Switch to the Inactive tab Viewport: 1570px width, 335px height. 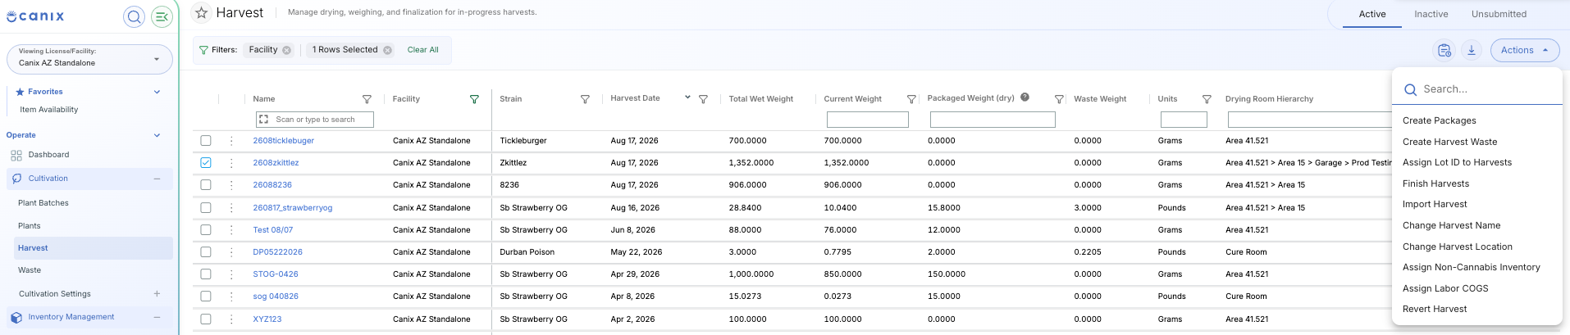pos(1431,14)
